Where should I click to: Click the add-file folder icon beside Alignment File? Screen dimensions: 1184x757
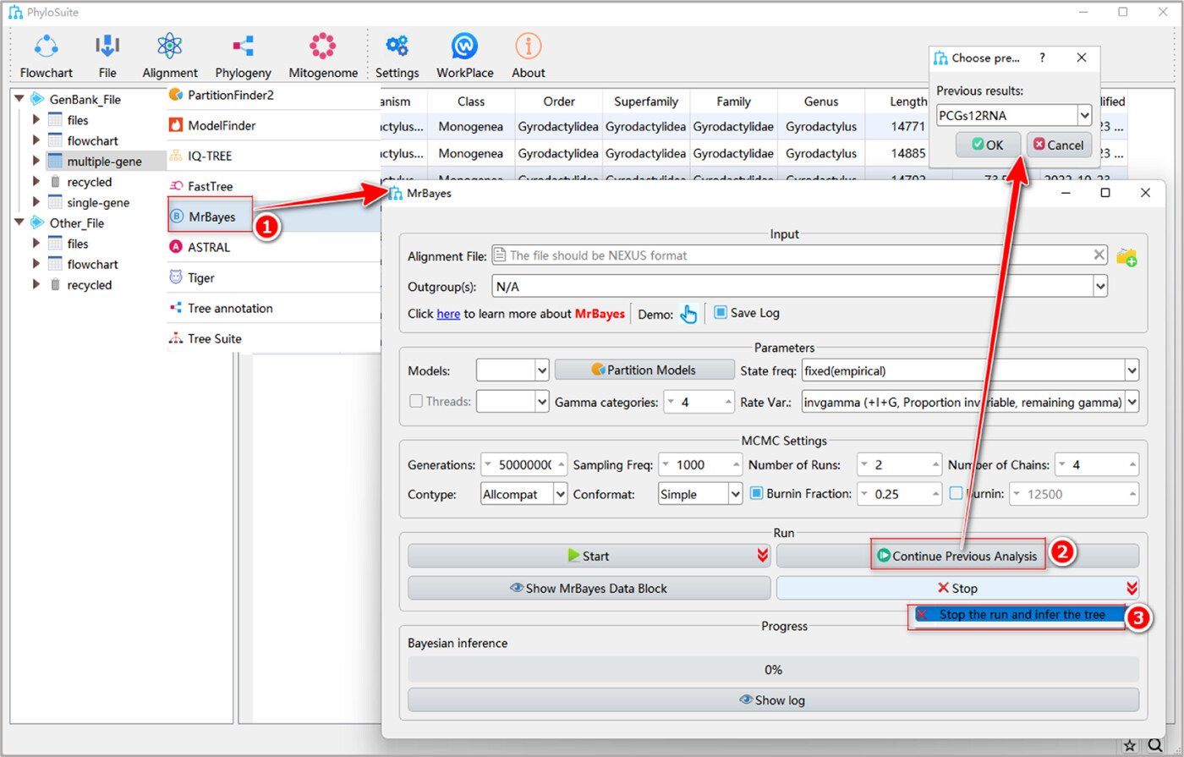1126,256
